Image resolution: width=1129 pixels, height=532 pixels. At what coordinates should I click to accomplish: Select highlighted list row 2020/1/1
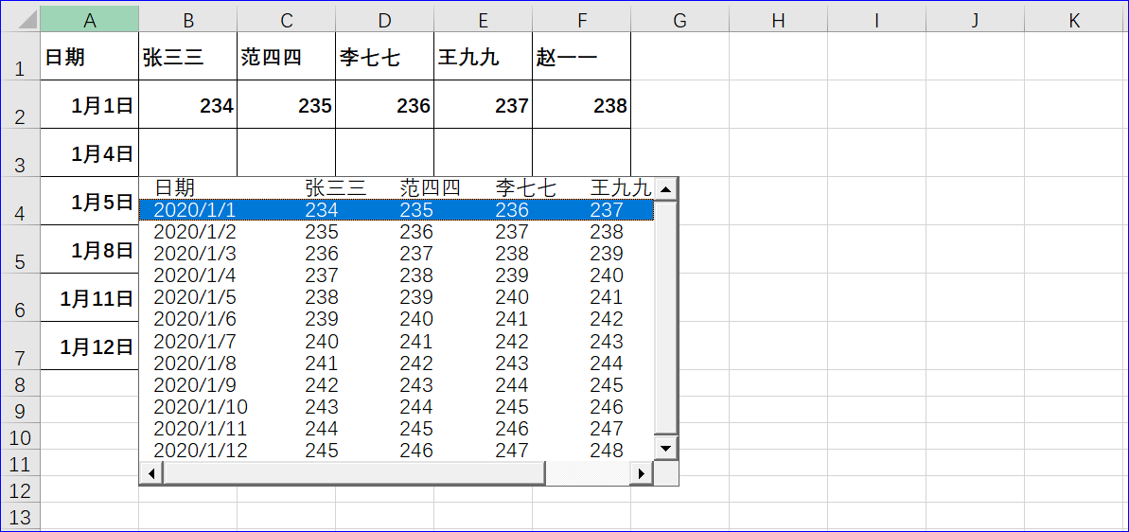pos(397,210)
